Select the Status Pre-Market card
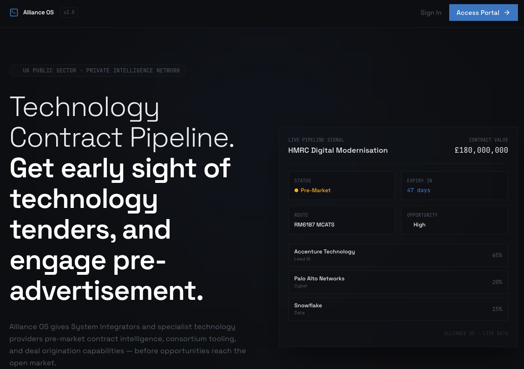 341,186
